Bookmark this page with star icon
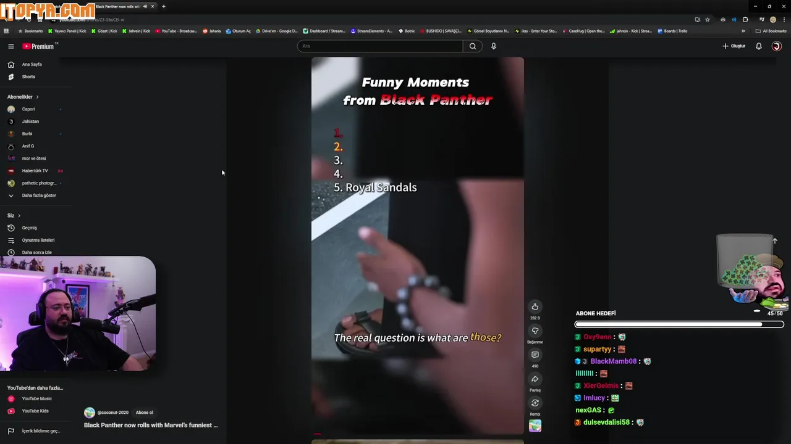The width and height of the screenshot is (791, 444). tap(708, 20)
